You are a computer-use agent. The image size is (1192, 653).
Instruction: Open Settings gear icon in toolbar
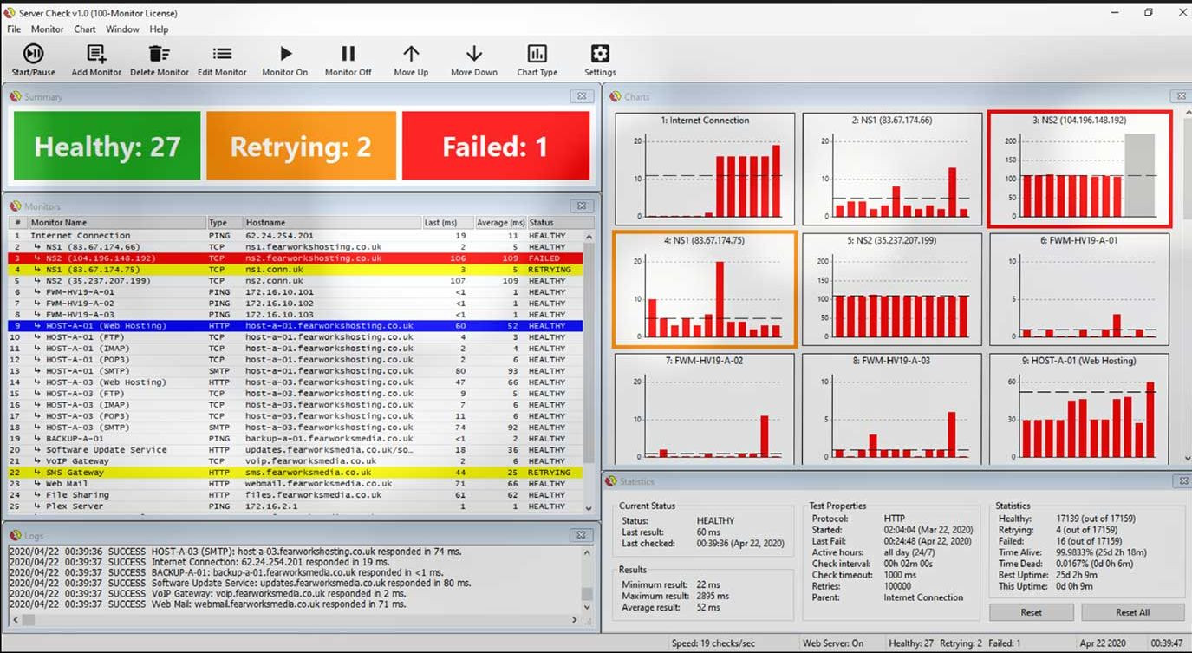(x=600, y=54)
